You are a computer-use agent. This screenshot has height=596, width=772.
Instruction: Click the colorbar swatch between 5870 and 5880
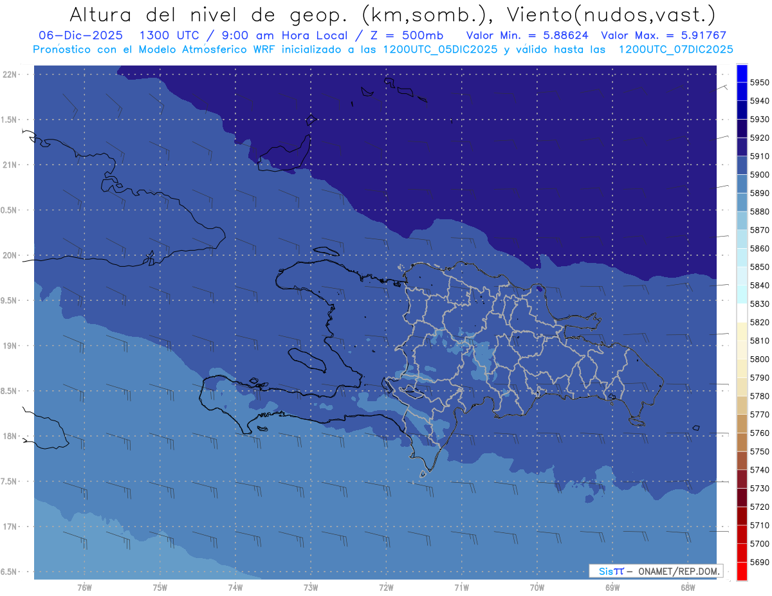tap(742, 221)
